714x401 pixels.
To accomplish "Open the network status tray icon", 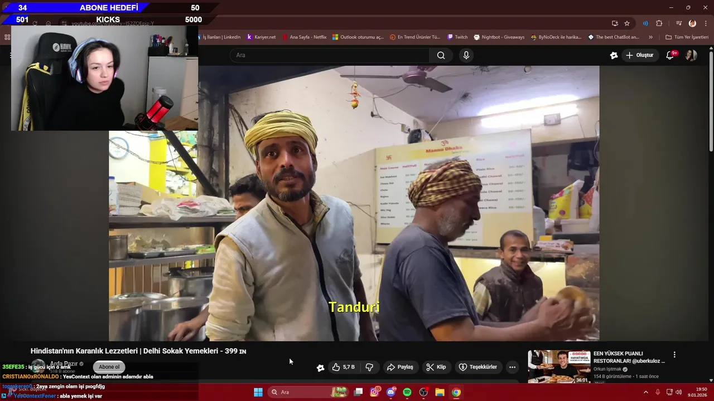I will point(669,392).
